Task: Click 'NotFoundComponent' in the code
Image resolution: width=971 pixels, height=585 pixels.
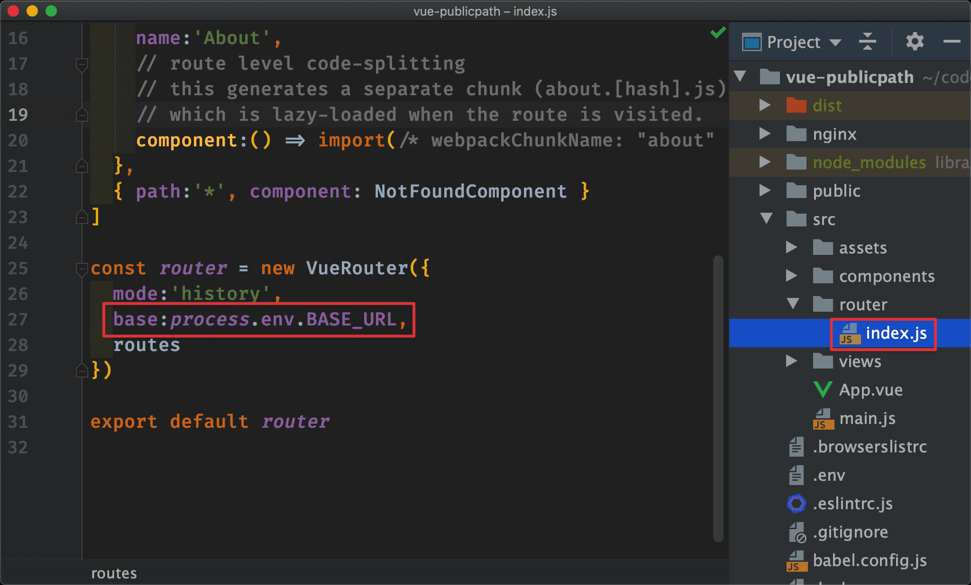Action: pos(470,191)
